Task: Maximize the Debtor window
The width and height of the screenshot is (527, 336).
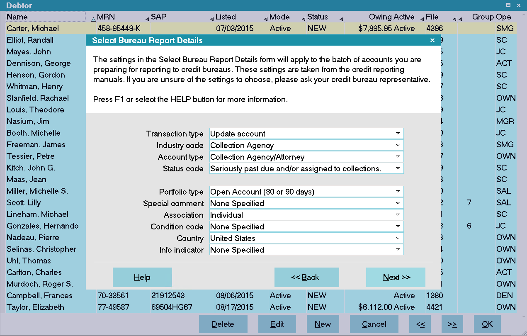Action: (508, 5)
